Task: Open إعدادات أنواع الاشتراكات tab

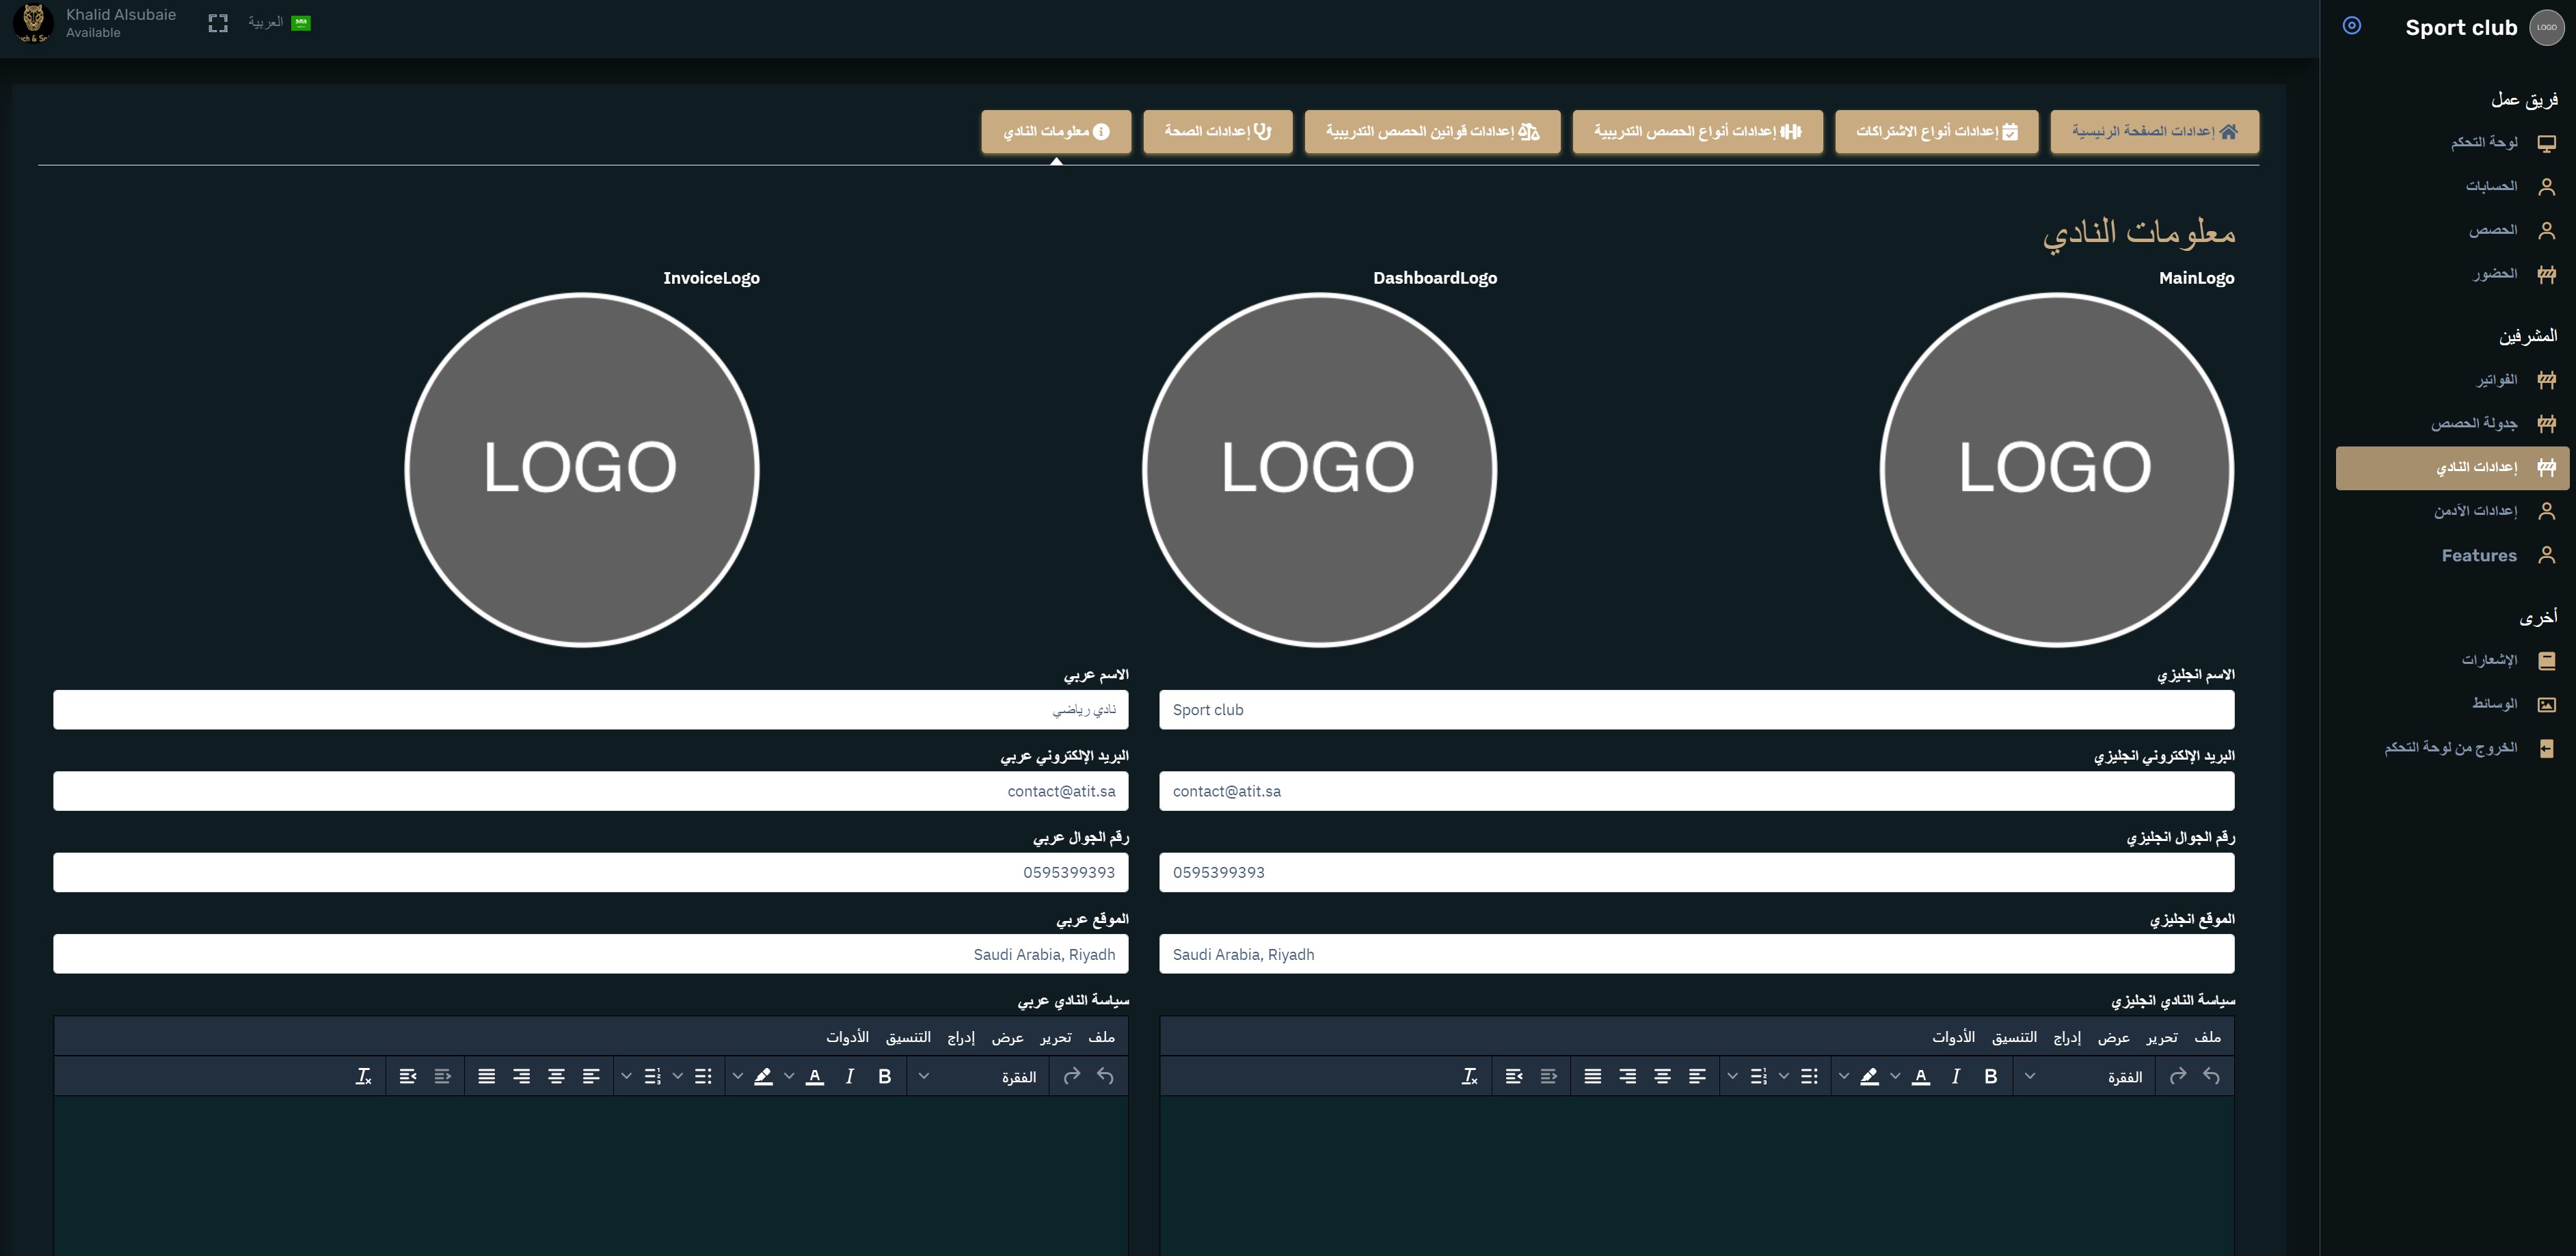Action: pyautogui.click(x=1936, y=131)
